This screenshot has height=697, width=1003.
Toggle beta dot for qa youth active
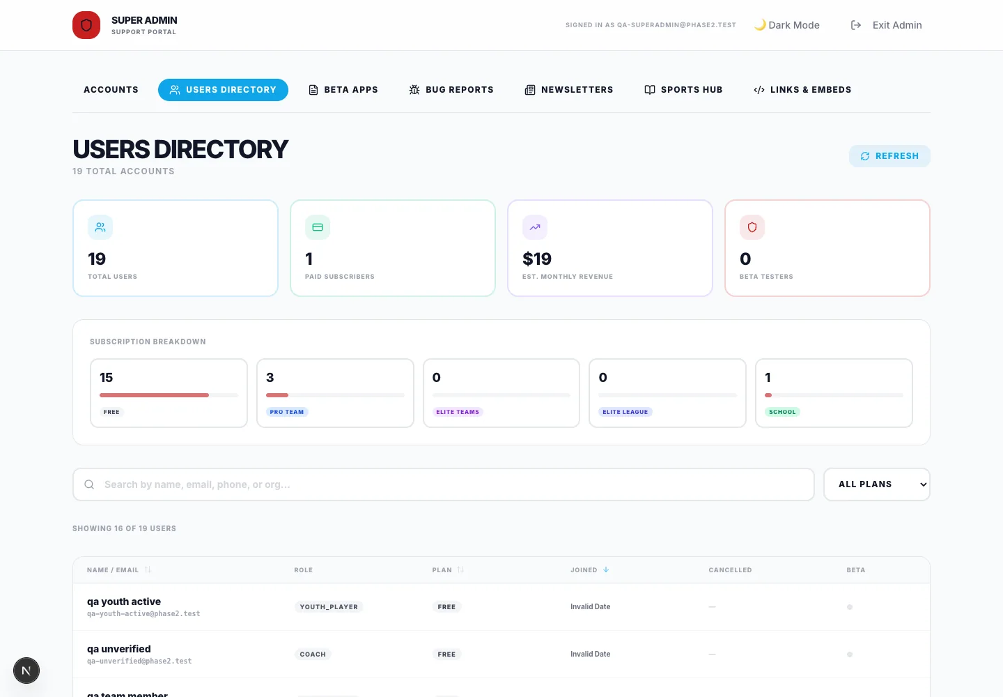pyautogui.click(x=850, y=607)
